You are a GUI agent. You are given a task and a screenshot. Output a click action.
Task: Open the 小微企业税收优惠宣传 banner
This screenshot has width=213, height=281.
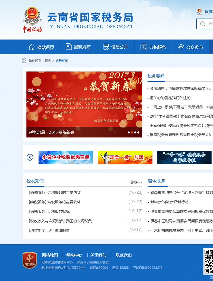click(x=66, y=157)
